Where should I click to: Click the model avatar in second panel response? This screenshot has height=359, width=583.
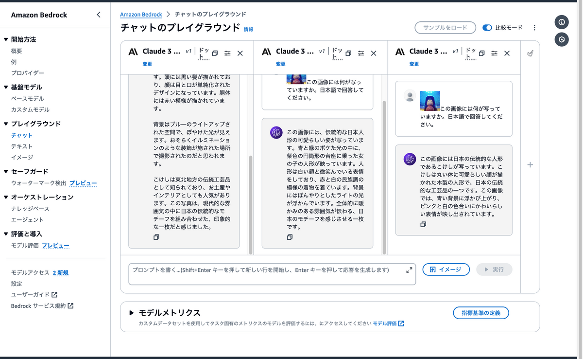[276, 133]
